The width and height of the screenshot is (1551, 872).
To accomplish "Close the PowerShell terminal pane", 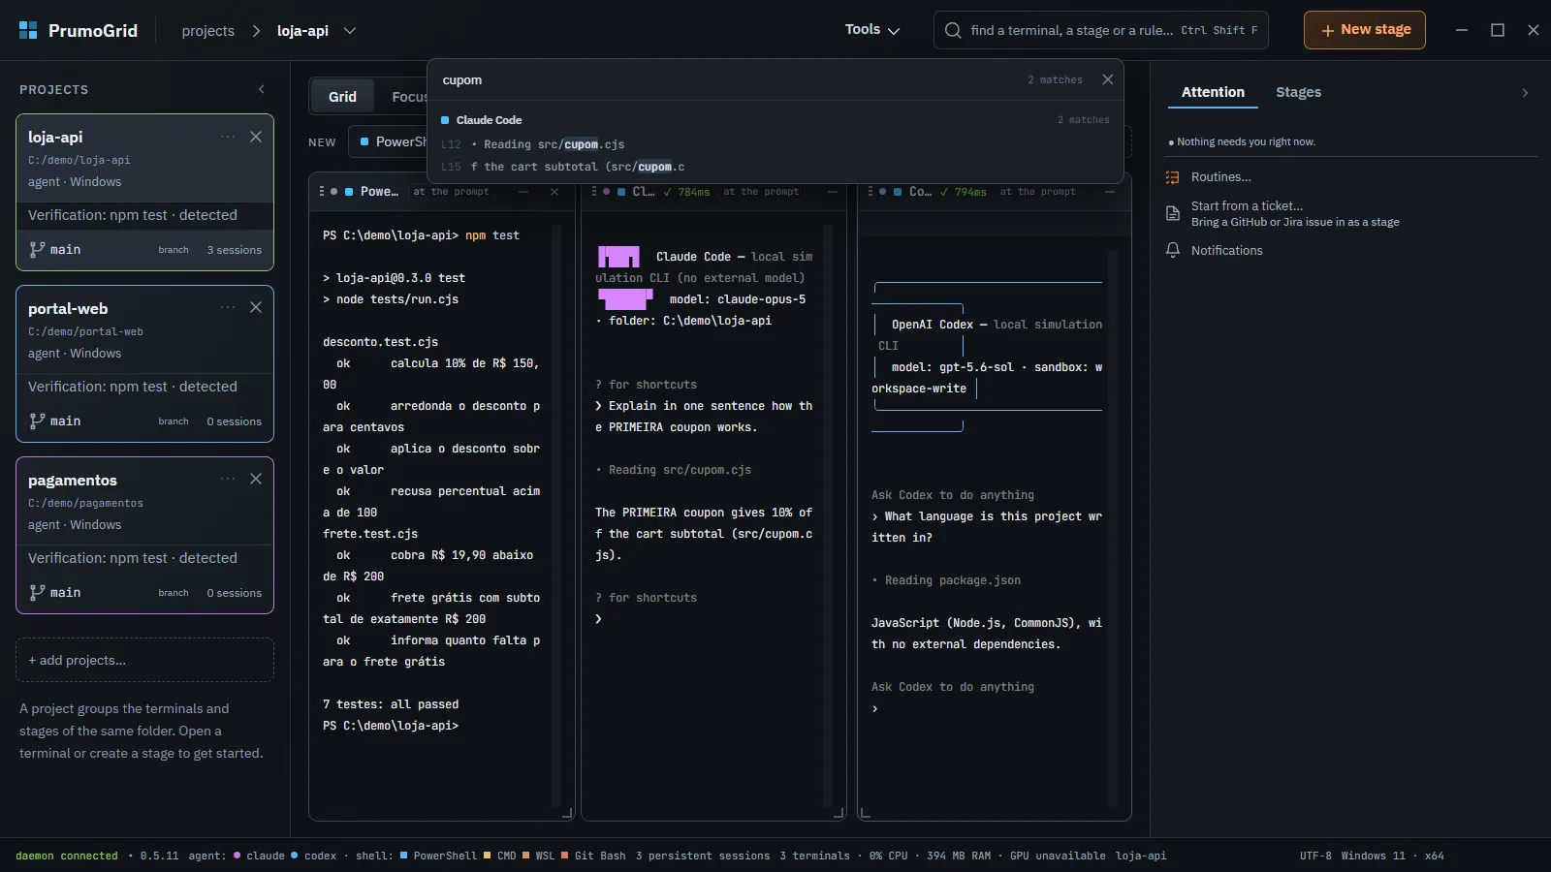I will (554, 192).
